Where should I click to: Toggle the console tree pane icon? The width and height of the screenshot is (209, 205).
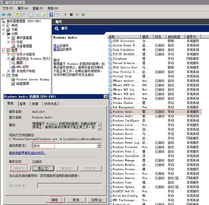(23, 14)
